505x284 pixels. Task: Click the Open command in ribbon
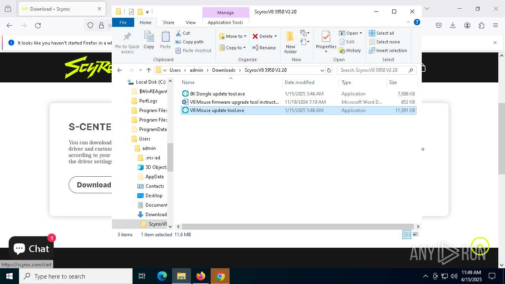[x=348, y=33]
